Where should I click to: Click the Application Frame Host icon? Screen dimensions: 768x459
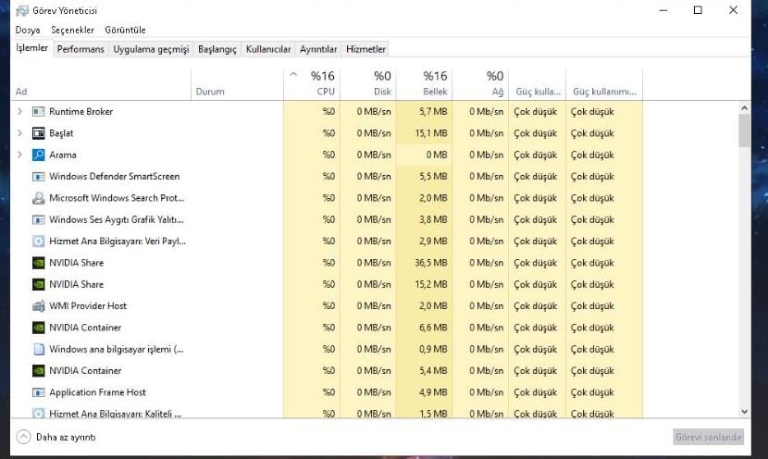[38, 391]
